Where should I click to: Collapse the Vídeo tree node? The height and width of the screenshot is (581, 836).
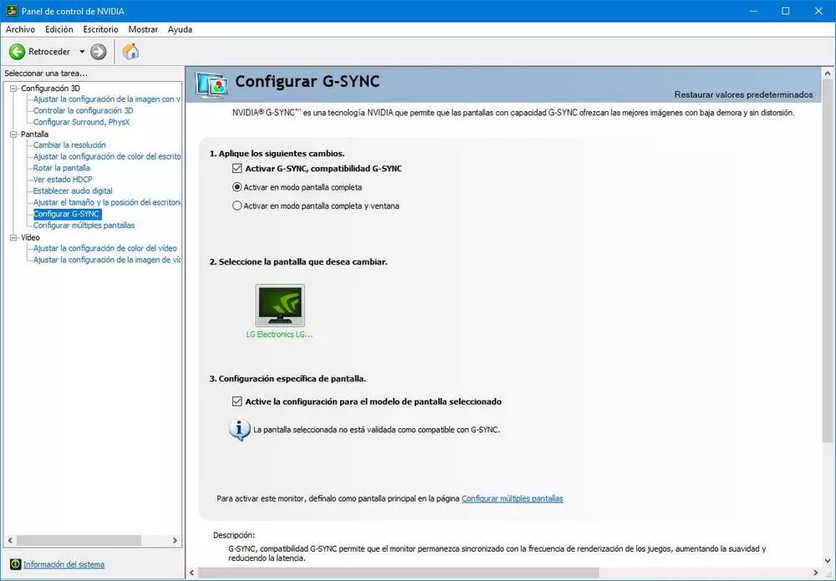point(13,237)
